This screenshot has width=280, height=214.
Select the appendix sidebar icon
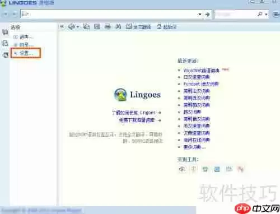(5, 44)
